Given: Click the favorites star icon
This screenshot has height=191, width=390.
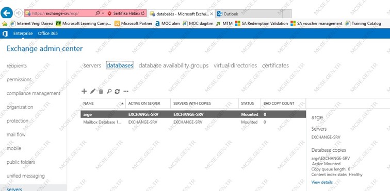Looking at the screenshot, I should tap(4, 24).
